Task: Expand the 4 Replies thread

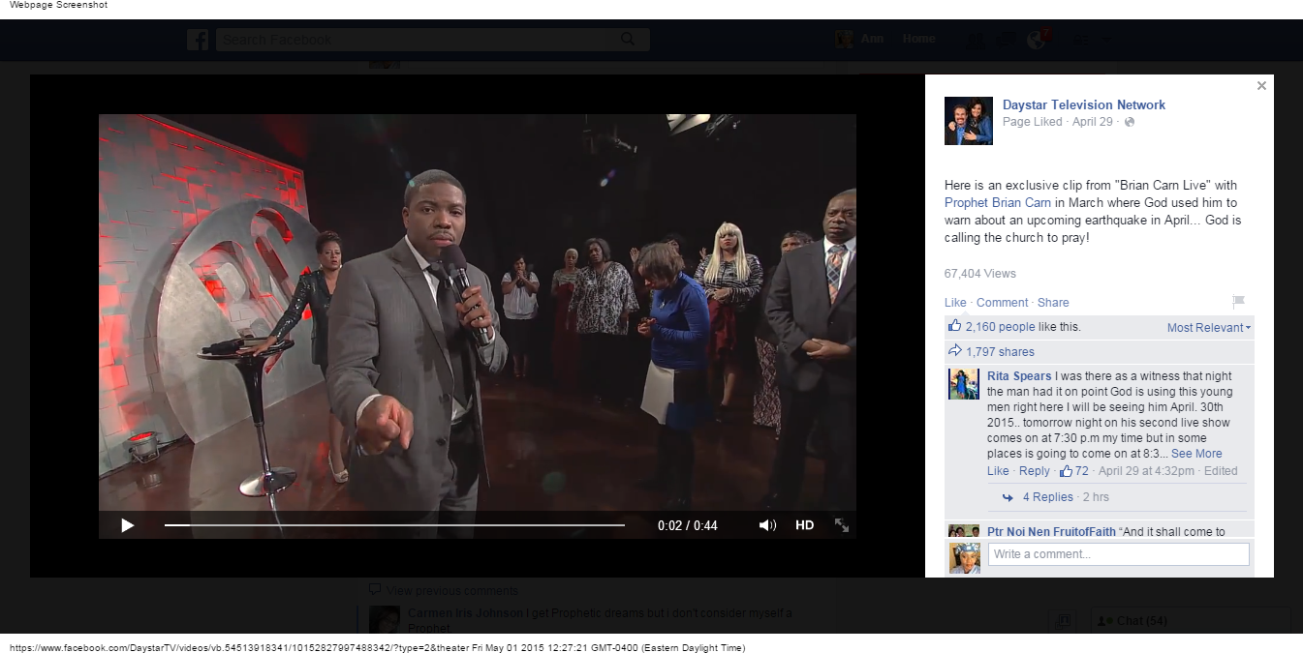Action: point(1048,497)
